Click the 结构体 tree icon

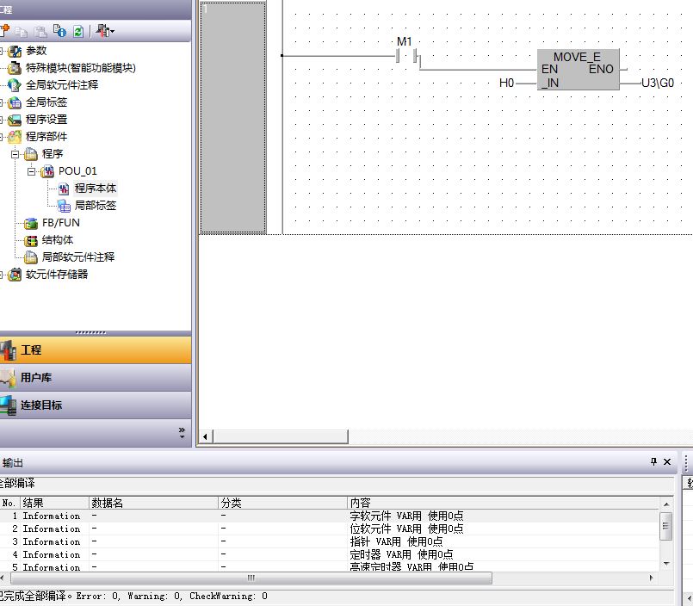tap(31, 240)
